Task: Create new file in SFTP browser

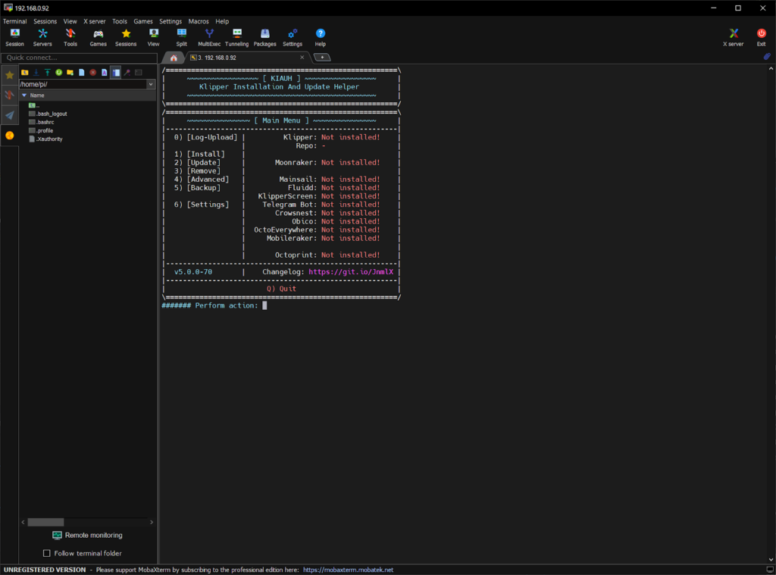Action: [x=82, y=72]
